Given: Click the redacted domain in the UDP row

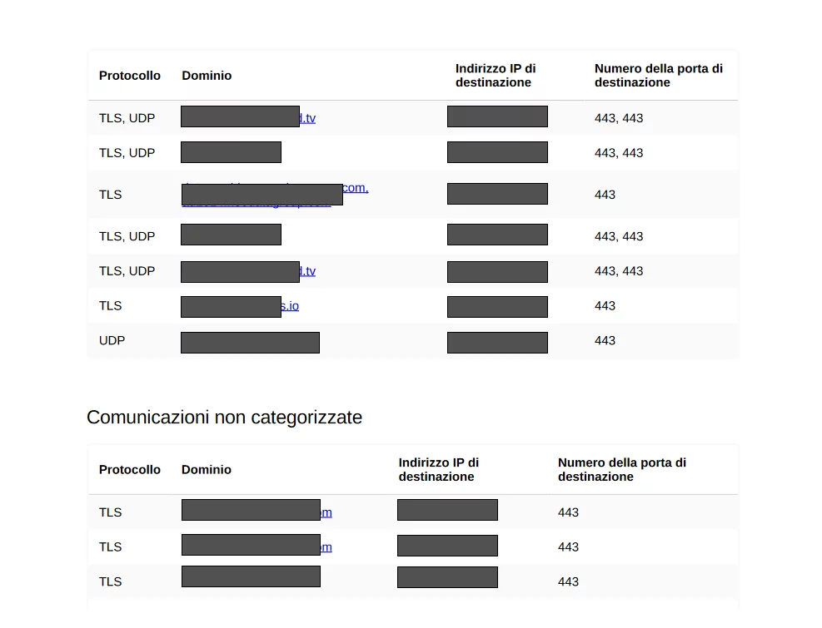Looking at the screenshot, I should [250, 343].
